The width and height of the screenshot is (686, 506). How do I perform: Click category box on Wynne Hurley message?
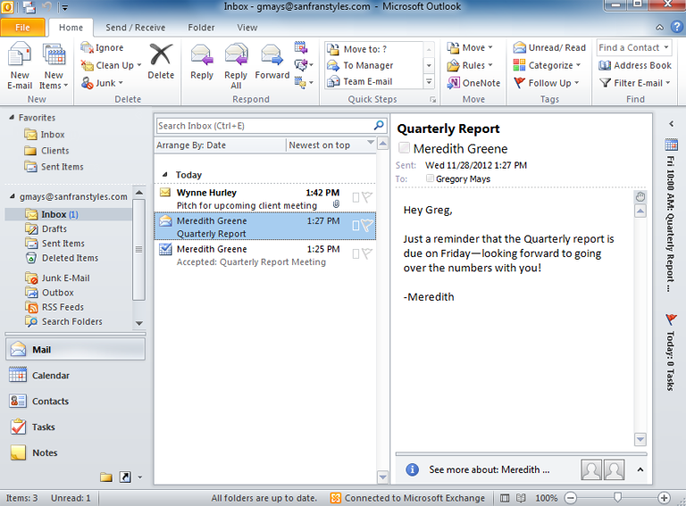coord(356,197)
